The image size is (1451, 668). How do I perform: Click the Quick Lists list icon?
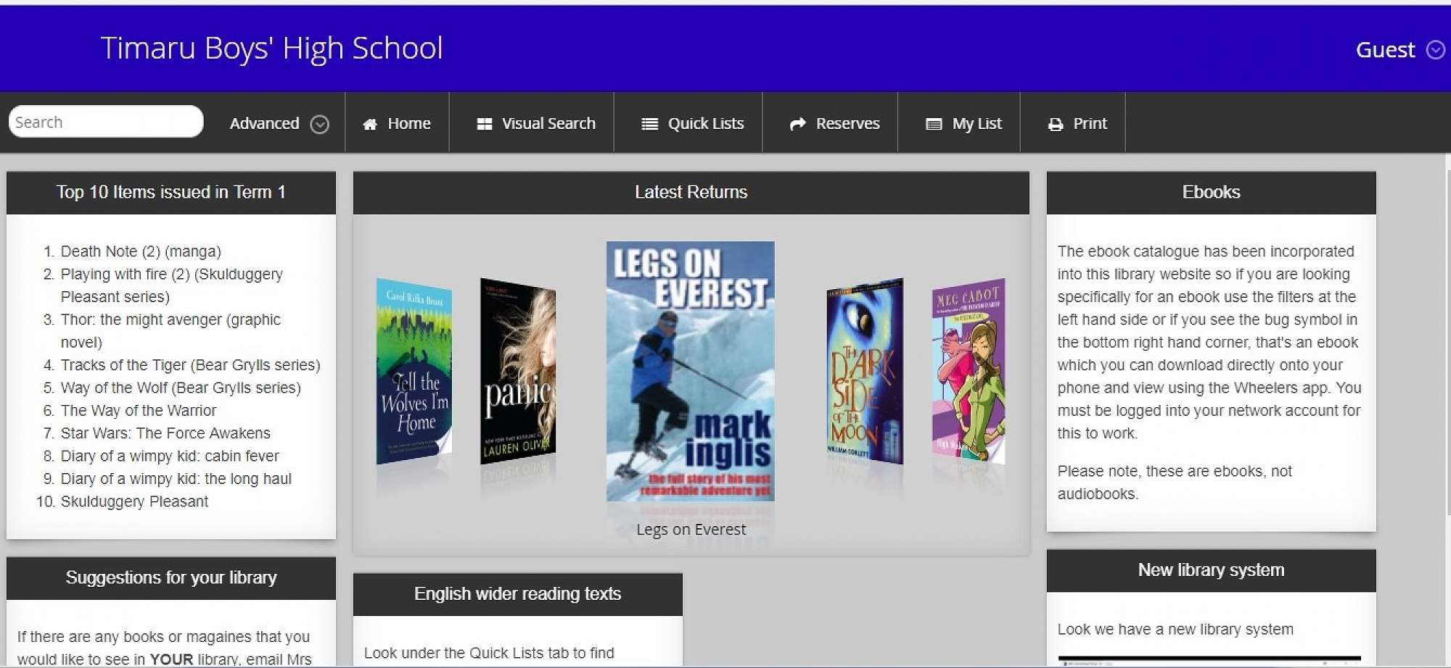pos(649,124)
